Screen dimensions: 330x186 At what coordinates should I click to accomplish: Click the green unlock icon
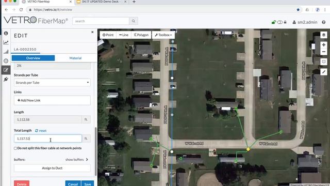pos(273,22)
